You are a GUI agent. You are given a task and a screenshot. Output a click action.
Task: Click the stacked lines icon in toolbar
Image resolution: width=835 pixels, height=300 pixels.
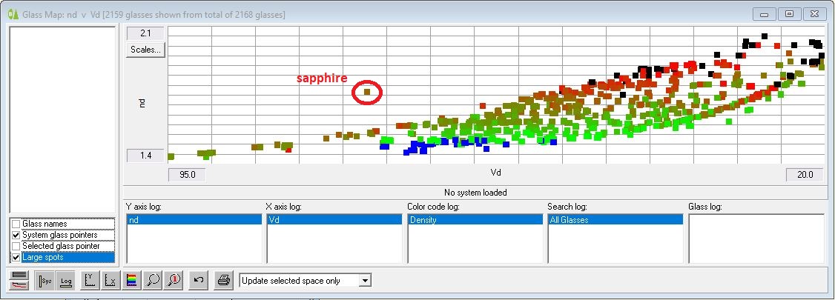coord(20,281)
